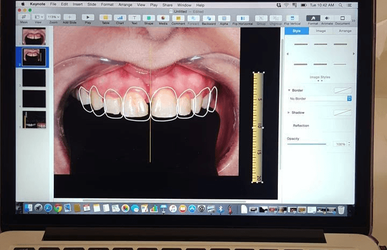Select the first slide thumbnail

click(34, 36)
